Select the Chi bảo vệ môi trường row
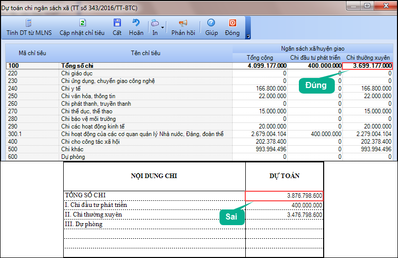The image size is (398, 258). coord(199,119)
